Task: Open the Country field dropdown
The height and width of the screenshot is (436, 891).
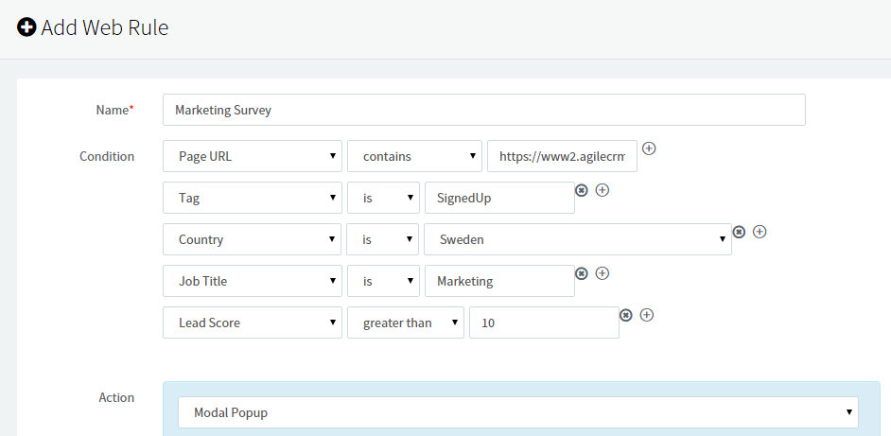Action: tap(253, 239)
